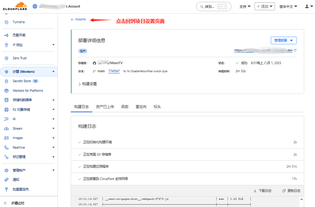This screenshot has height=207, width=315.
Task: Click the Workers for Platforms cube icon
Action: click(6, 91)
